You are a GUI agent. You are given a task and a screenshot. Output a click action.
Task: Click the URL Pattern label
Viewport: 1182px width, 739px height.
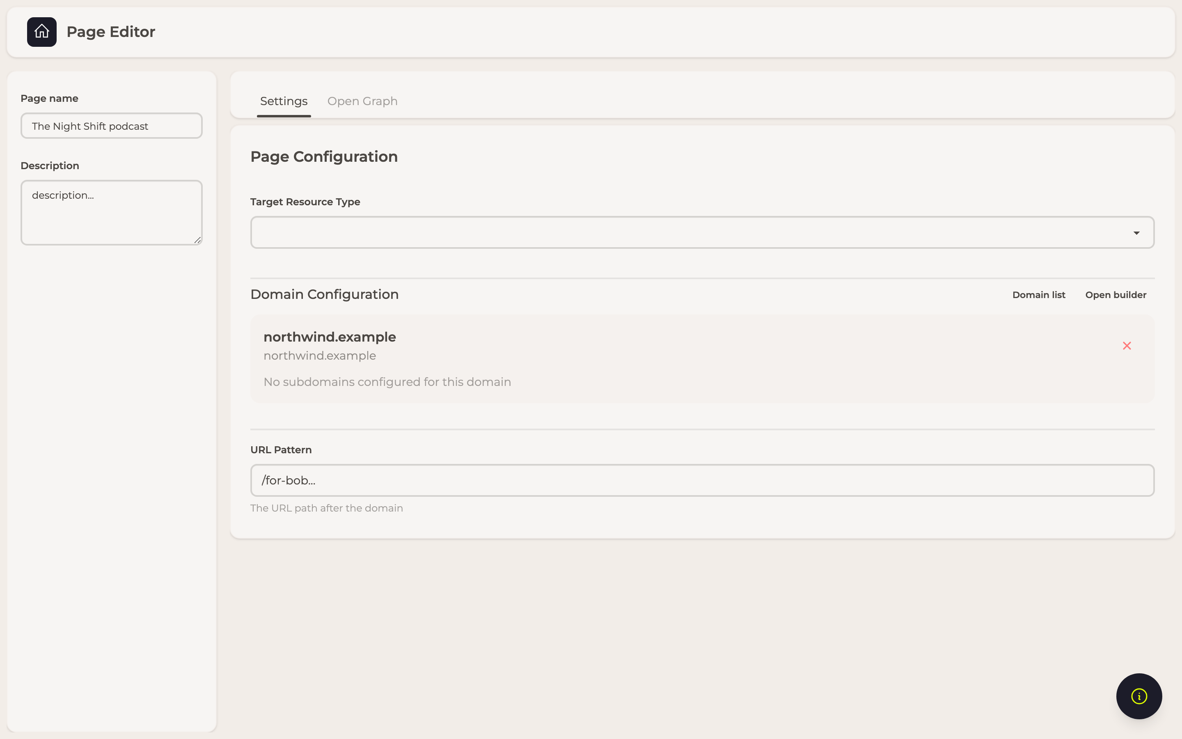(x=281, y=450)
